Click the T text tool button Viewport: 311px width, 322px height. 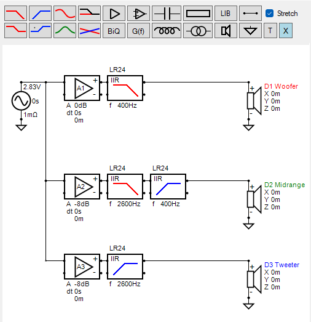coord(270,31)
